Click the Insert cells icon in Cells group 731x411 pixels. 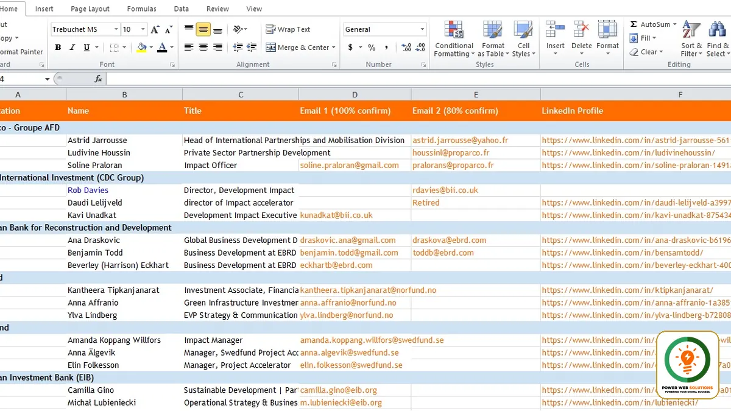(x=555, y=29)
